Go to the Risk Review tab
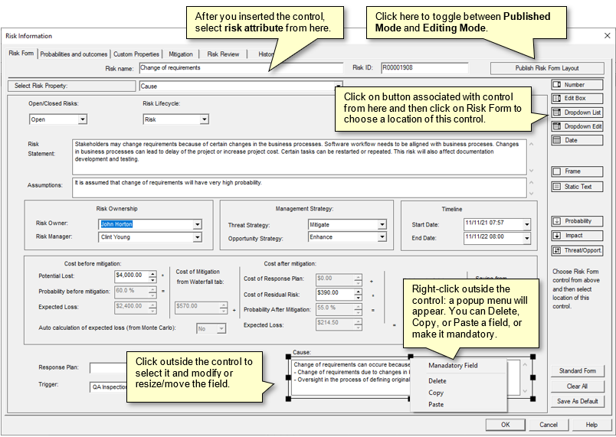 click(x=223, y=54)
